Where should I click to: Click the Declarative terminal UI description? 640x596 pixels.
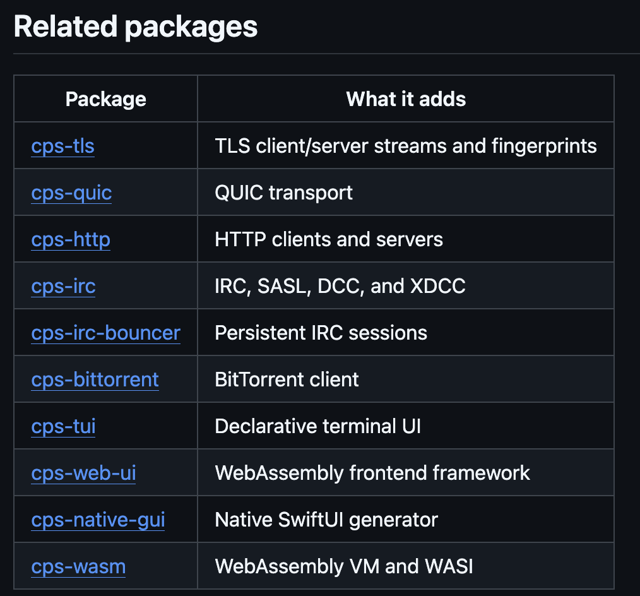(x=317, y=426)
